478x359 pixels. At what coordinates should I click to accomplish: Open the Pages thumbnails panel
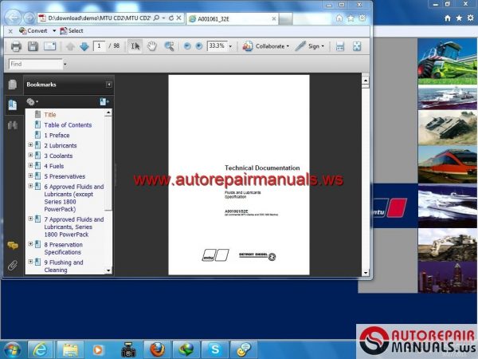pyautogui.click(x=13, y=85)
